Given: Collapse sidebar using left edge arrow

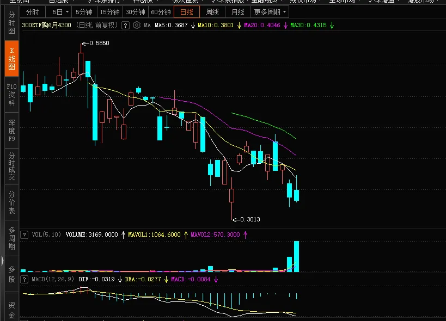Looking at the screenshot, I should tap(2, 260).
